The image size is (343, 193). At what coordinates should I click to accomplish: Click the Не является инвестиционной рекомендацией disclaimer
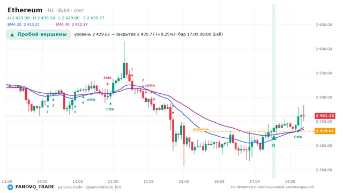(x=272, y=187)
